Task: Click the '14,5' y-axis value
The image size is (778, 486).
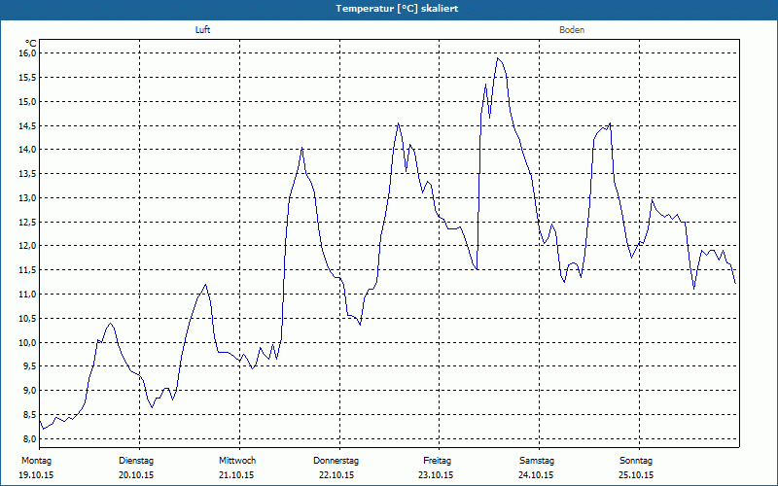Action: click(x=28, y=125)
